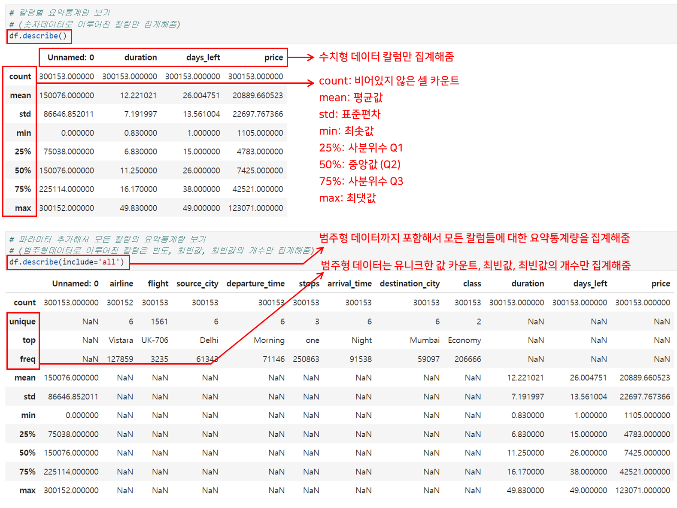Click the 'class' column header
This screenshot has width=677, height=508.
click(x=472, y=284)
